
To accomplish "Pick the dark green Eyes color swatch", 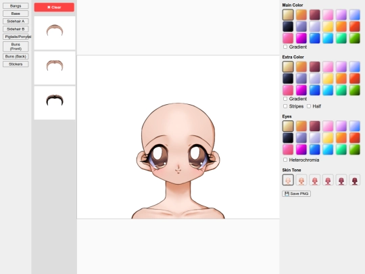I will (x=355, y=150).
